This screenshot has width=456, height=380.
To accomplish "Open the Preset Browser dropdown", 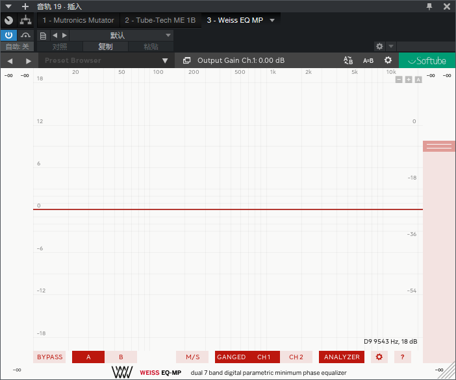I will click(x=107, y=60).
